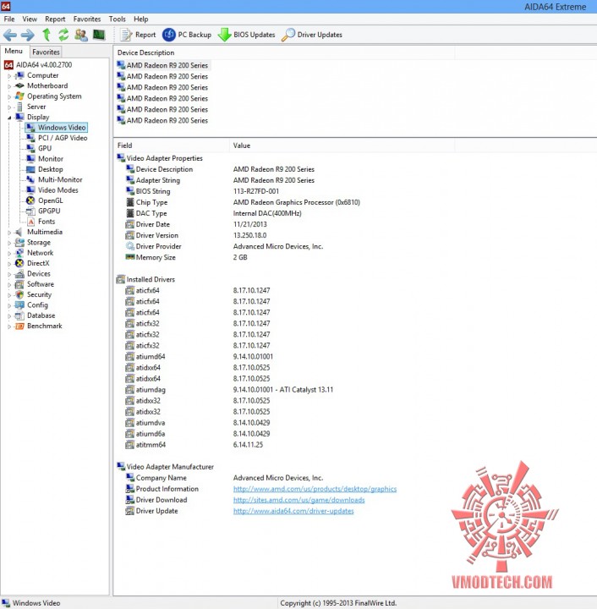This screenshot has height=609, width=597.
Task: Select the Multi-Monitor item icon
Action: [x=30, y=179]
